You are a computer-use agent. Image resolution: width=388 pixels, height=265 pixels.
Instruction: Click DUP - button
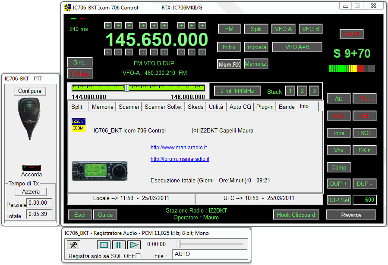click(x=365, y=184)
